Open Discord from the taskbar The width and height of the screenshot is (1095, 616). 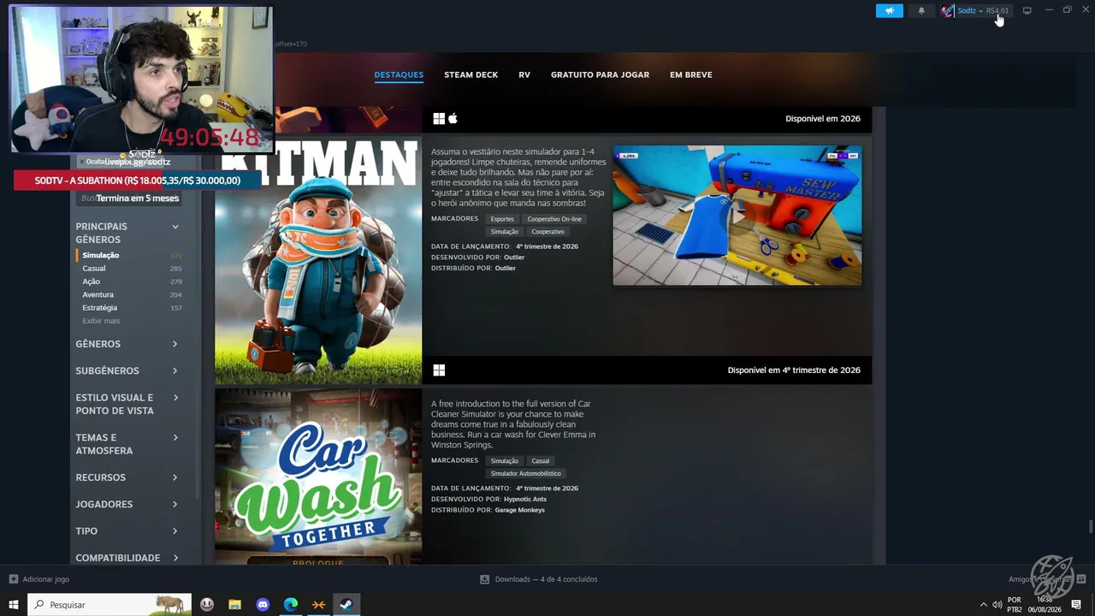tap(263, 605)
